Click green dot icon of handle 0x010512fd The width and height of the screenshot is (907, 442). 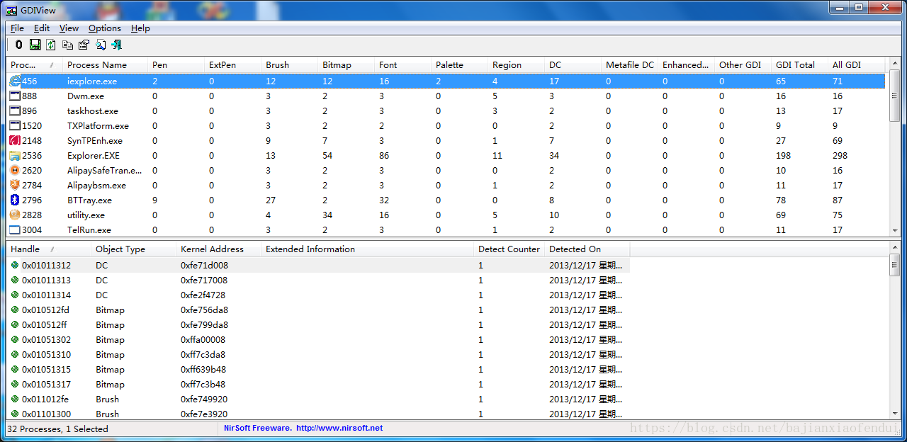pyautogui.click(x=15, y=310)
